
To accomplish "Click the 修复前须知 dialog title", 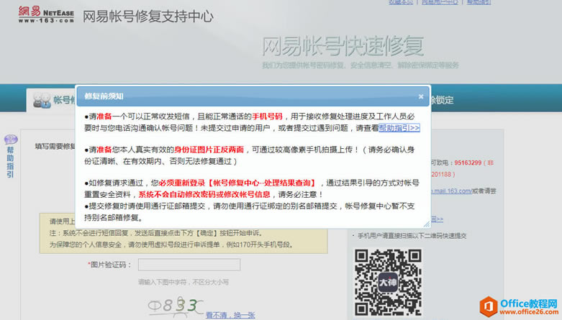I will (104, 96).
